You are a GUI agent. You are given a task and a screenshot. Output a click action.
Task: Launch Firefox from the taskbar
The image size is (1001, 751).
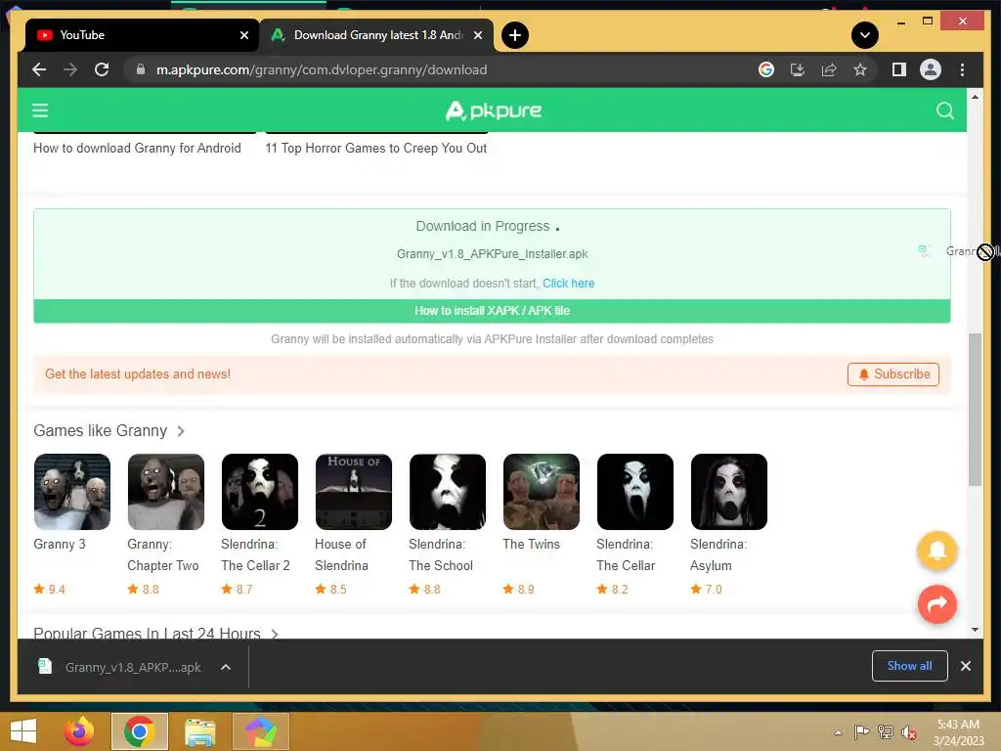click(x=79, y=731)
